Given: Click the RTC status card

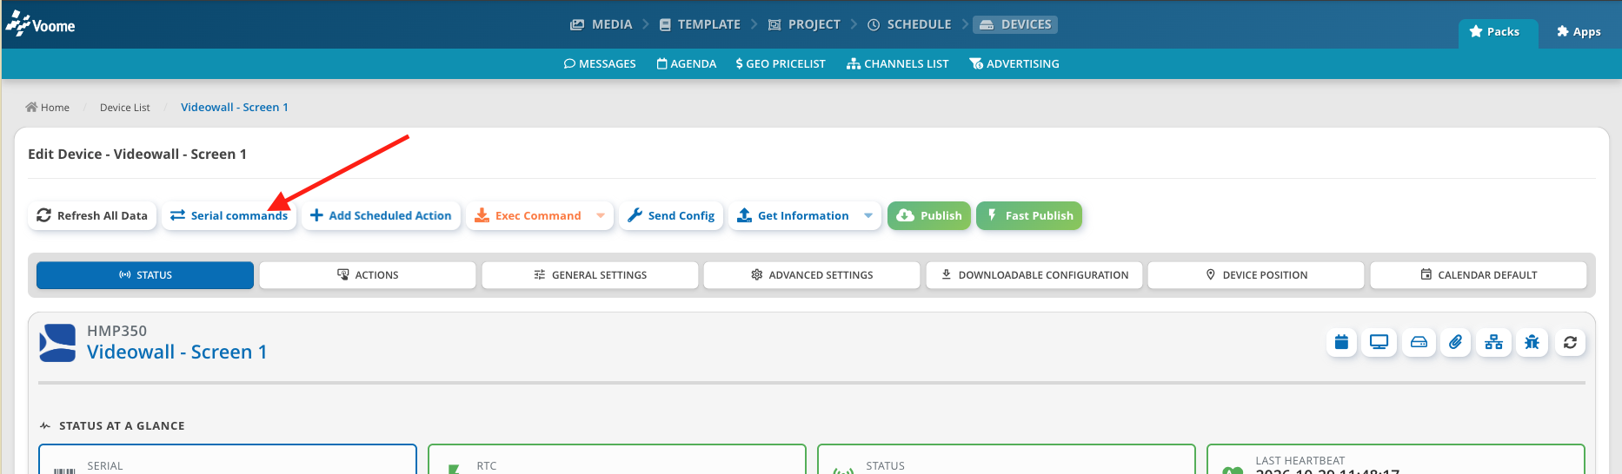Looking at the screenshot, I should click(x=617, y=459).
